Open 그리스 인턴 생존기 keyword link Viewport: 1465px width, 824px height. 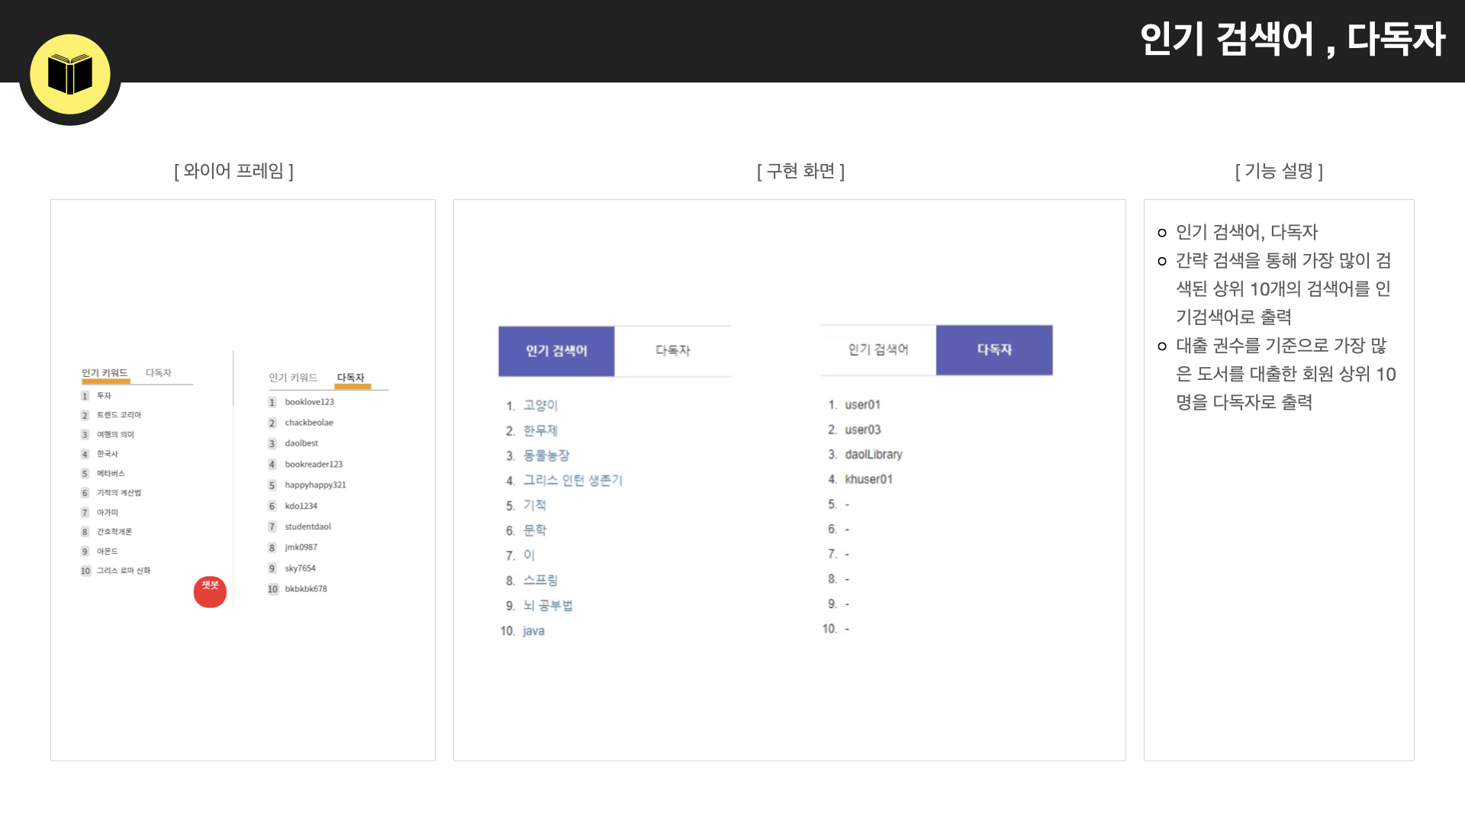pyautogui.click(x=573, y=480)
